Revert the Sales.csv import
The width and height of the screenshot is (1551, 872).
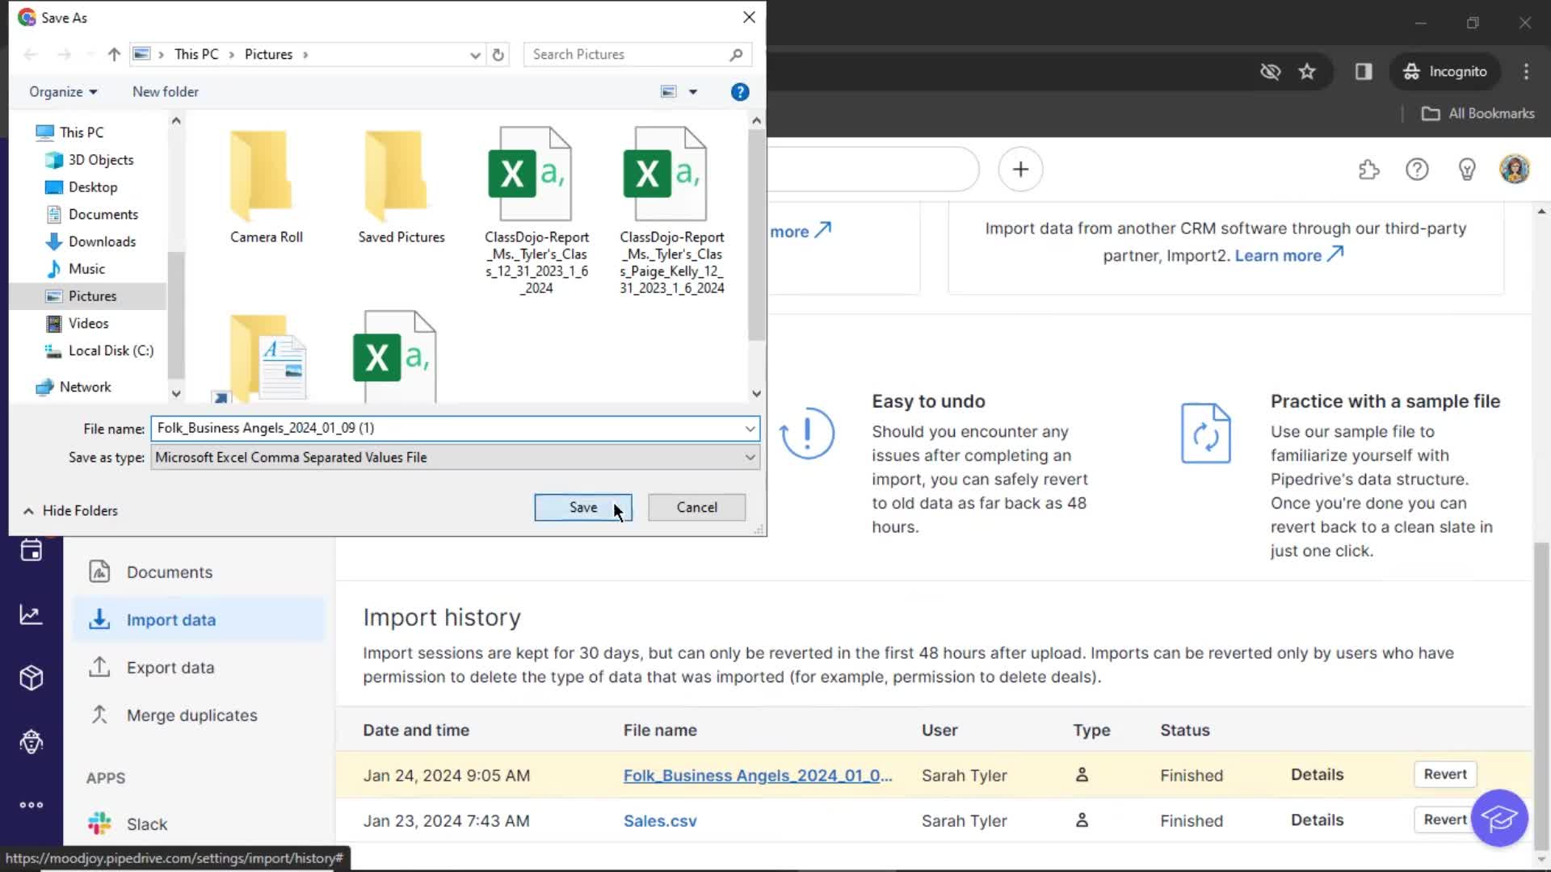pyautogui.click(x=1444, y=820)
